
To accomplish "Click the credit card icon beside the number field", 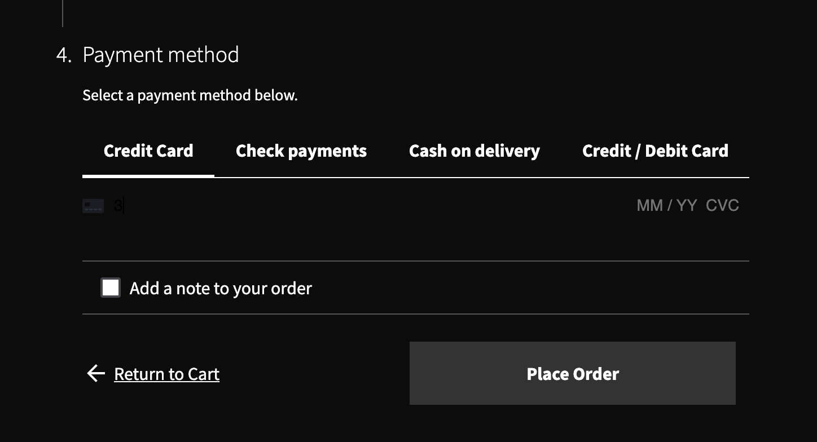I will coord(93,205).
